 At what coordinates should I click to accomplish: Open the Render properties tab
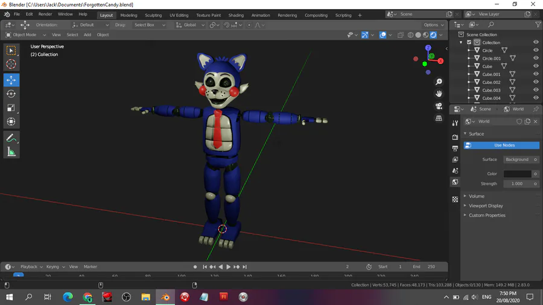point(455,137)
